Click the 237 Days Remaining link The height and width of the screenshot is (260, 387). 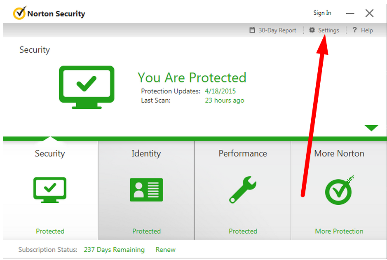[114, 250]
